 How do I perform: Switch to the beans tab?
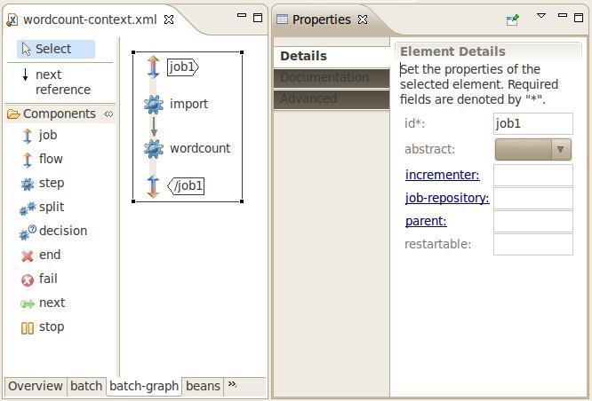(x=203, y=386)
